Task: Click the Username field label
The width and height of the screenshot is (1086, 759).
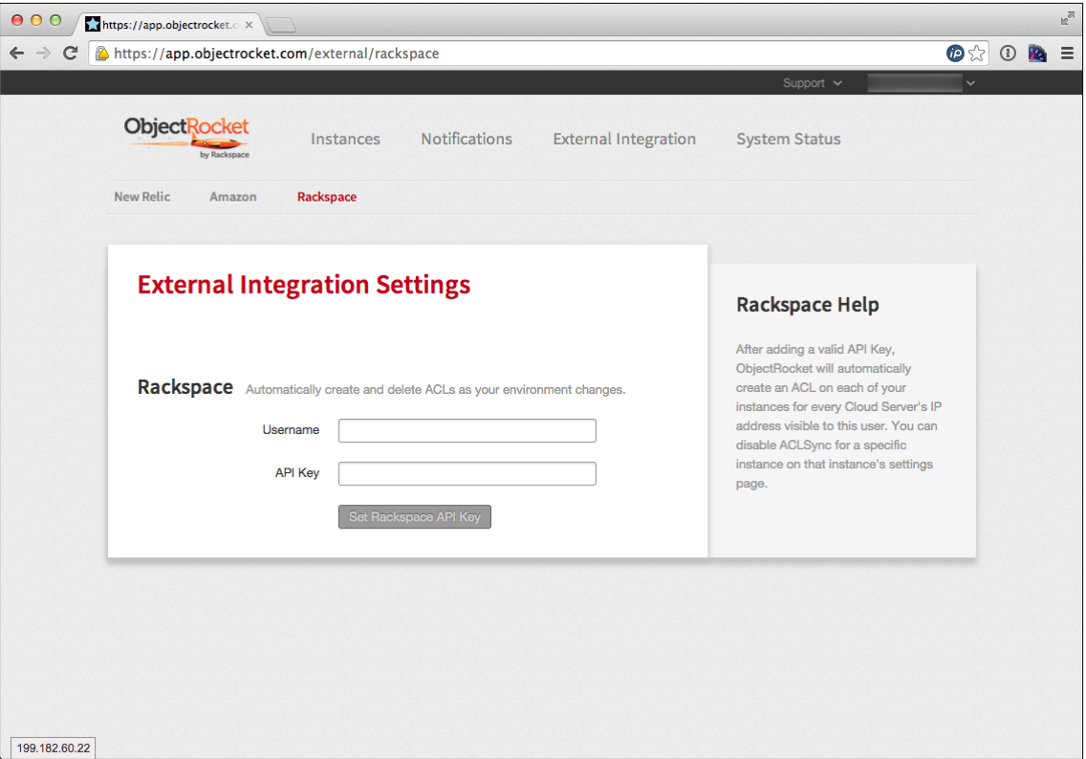Action: pyautogui.click(x=291, y=430)
